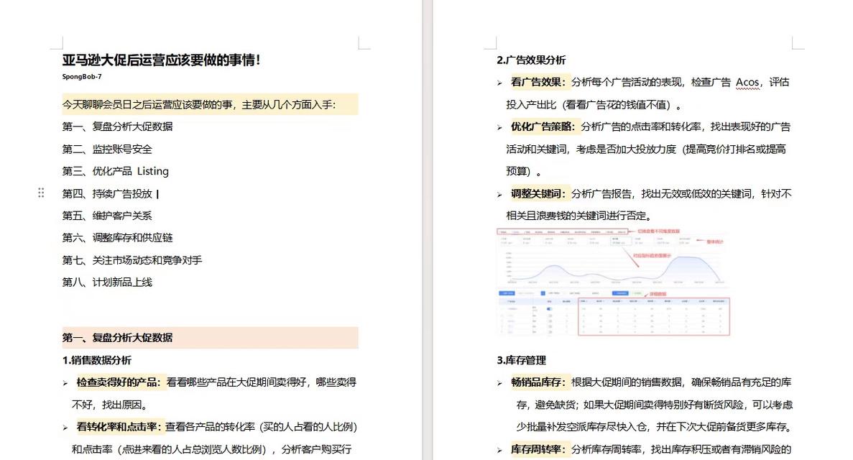This screenshot has height=460, width=853.
Task: Click the bold label 优化广告策略:
Action: [x=543, y=126]
